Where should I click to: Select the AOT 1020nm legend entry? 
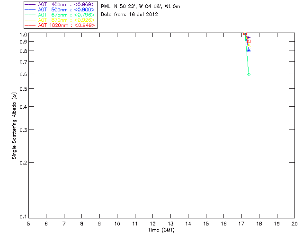click(60, 25)
